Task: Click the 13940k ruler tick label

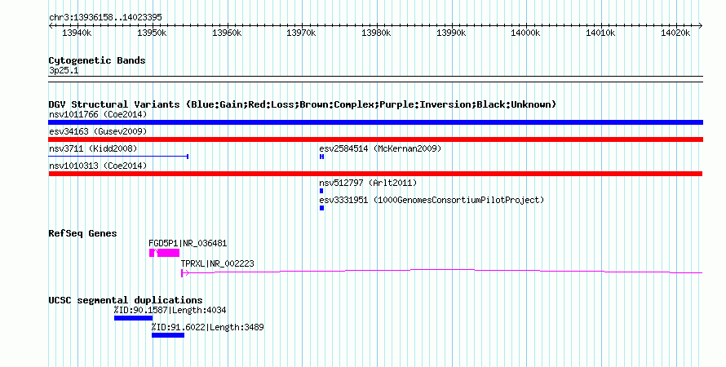Action: [77, 33]
